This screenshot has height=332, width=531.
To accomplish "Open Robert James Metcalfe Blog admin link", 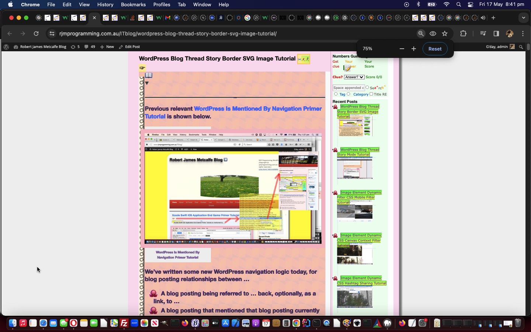I will (x=40, y=47).
